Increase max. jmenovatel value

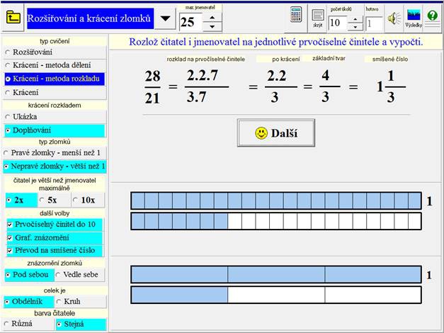click(x=212, y=16)
